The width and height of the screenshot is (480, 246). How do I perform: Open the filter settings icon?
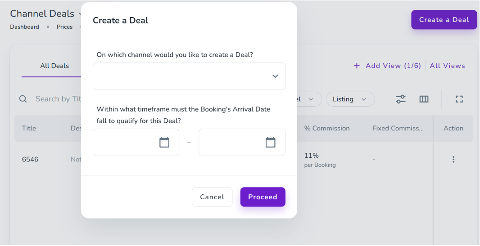point(400,99)
